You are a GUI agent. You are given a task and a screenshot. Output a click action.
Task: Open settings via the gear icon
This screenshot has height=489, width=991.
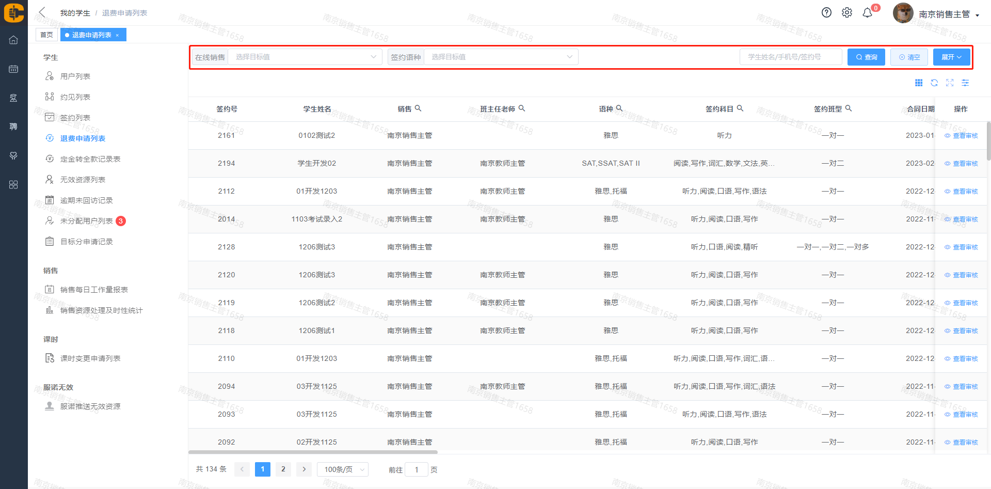847,13
